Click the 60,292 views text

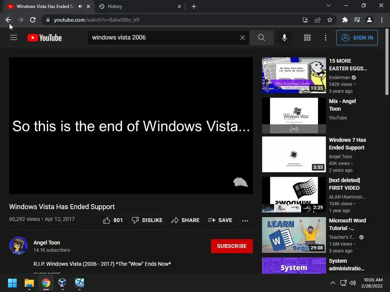[24, 219]
